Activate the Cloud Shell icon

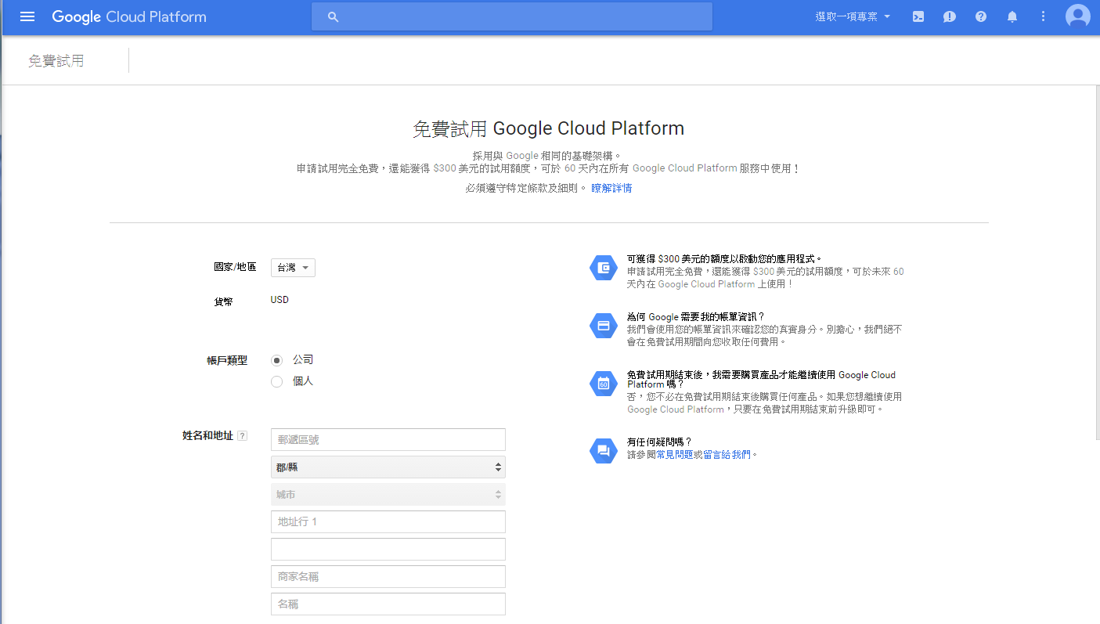coord(918,16)
